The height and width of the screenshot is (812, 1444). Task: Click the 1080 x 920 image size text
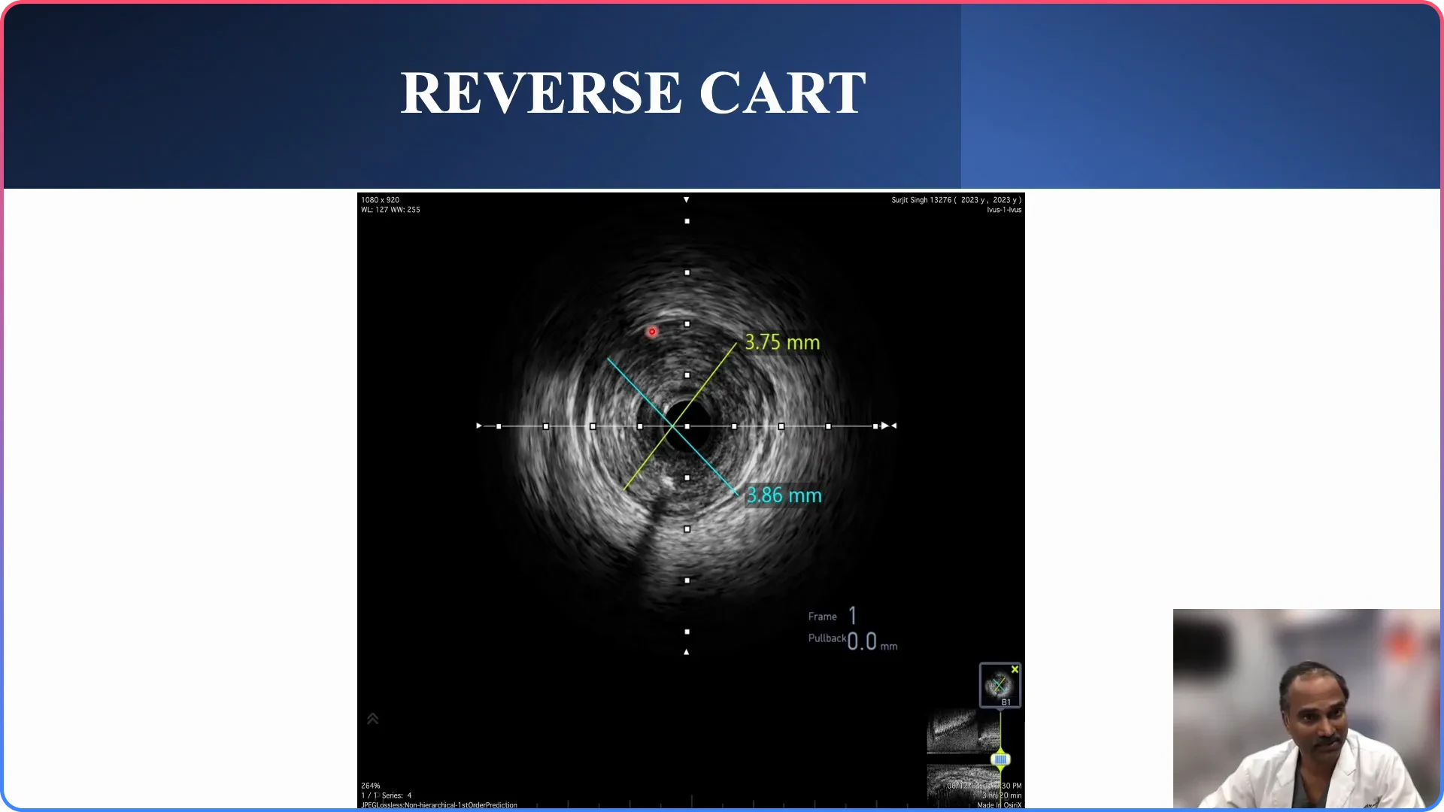click(x=380, y=200)
